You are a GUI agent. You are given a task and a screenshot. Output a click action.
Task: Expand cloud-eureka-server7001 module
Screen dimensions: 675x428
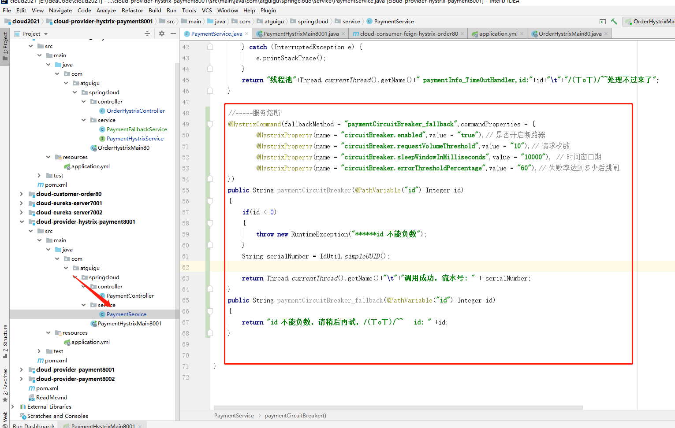(x=21, y=203)
